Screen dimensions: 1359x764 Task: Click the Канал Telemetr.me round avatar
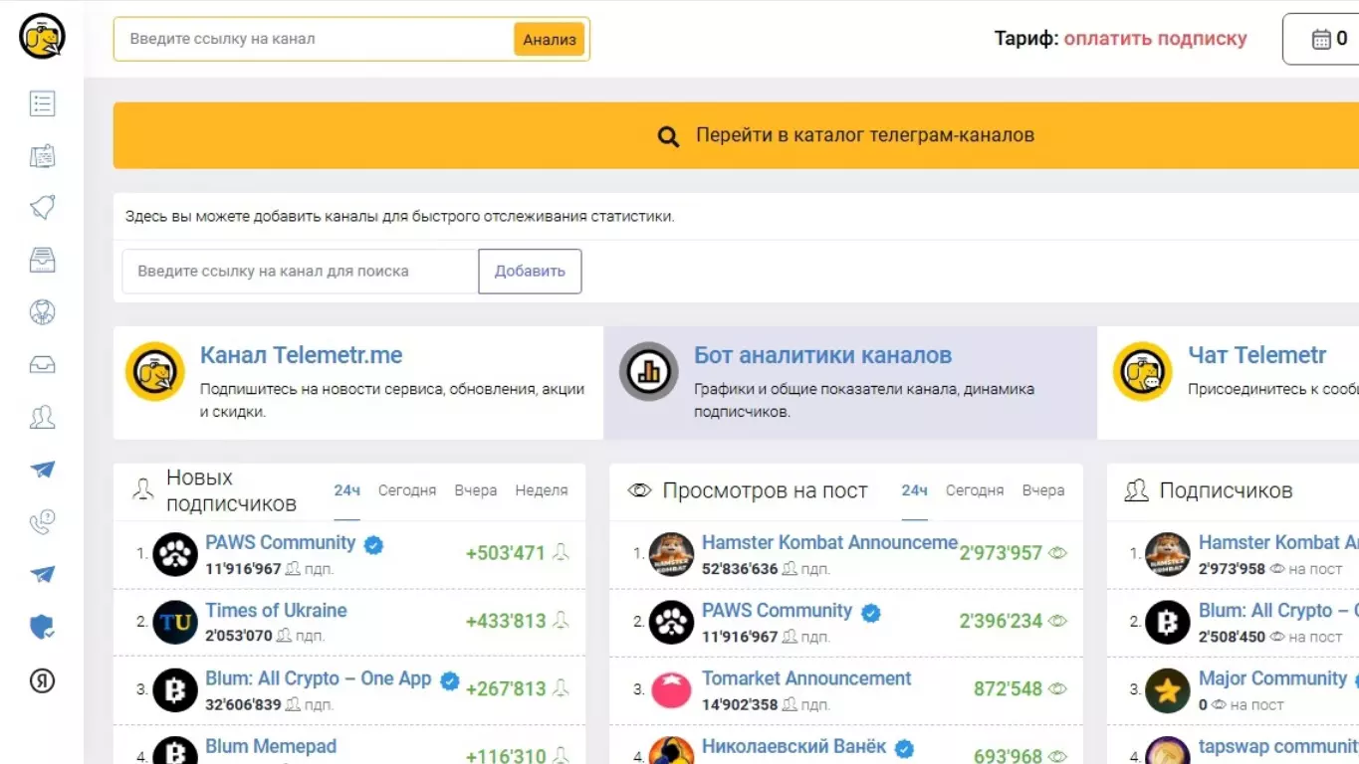point(154,372)
